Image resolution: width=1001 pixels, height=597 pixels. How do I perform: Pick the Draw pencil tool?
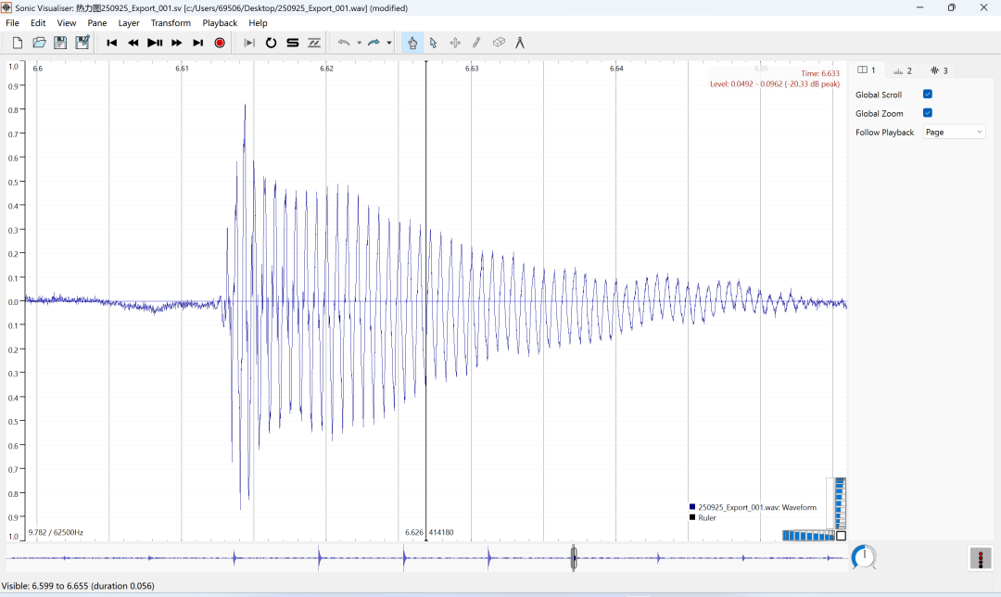(476, 43)
